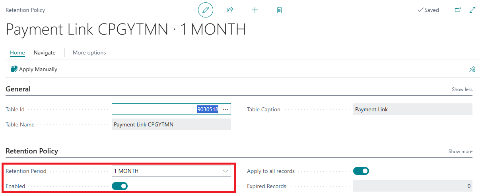Viewport: 482px width, 196px height.
Task: Toggle the Apply to all records switch
Action: [361, 171]
